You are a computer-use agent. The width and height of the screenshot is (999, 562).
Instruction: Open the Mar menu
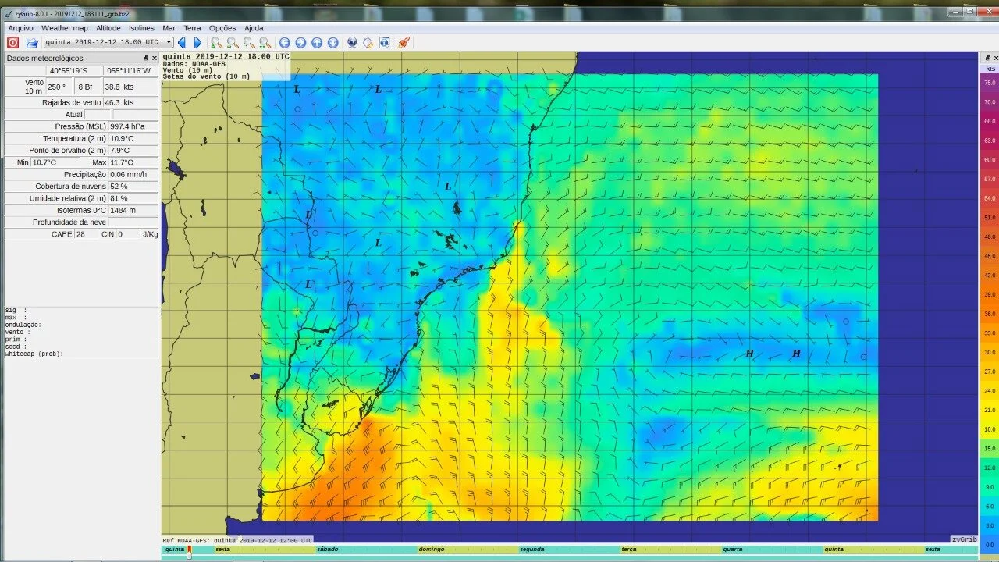pos(169,27)
